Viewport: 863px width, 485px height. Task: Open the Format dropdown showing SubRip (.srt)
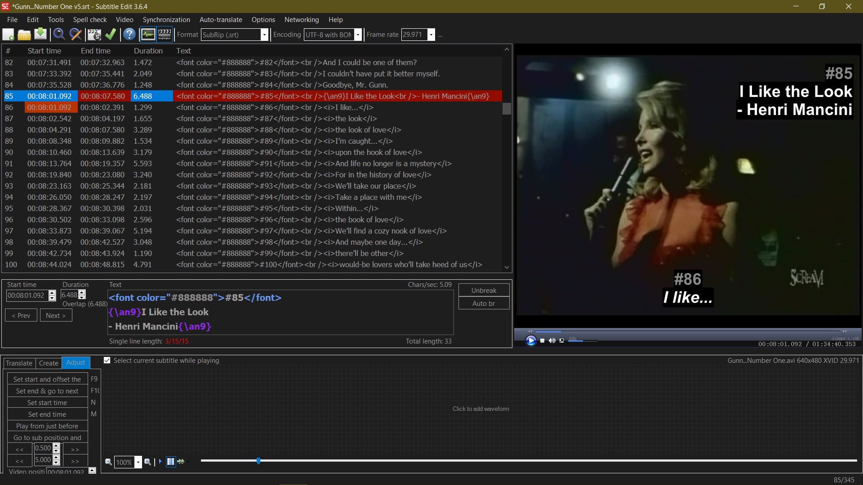click(265, 35)
